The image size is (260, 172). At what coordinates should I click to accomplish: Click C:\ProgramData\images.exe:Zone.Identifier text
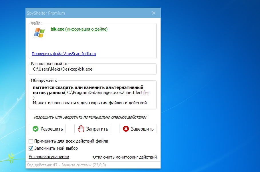point(108,93)
